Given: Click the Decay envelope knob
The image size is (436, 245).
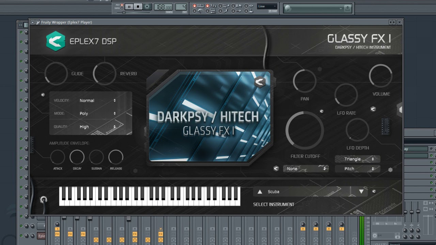Looking at the screenshot, I should 77,157.
